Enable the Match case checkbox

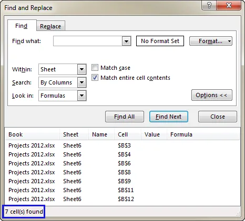[x=95, y=68]
